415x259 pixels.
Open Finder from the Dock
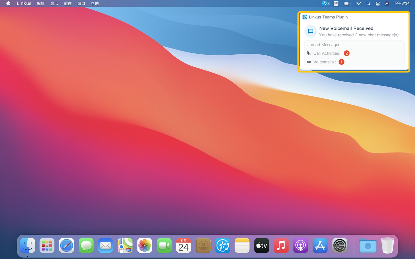coord(28,246)
